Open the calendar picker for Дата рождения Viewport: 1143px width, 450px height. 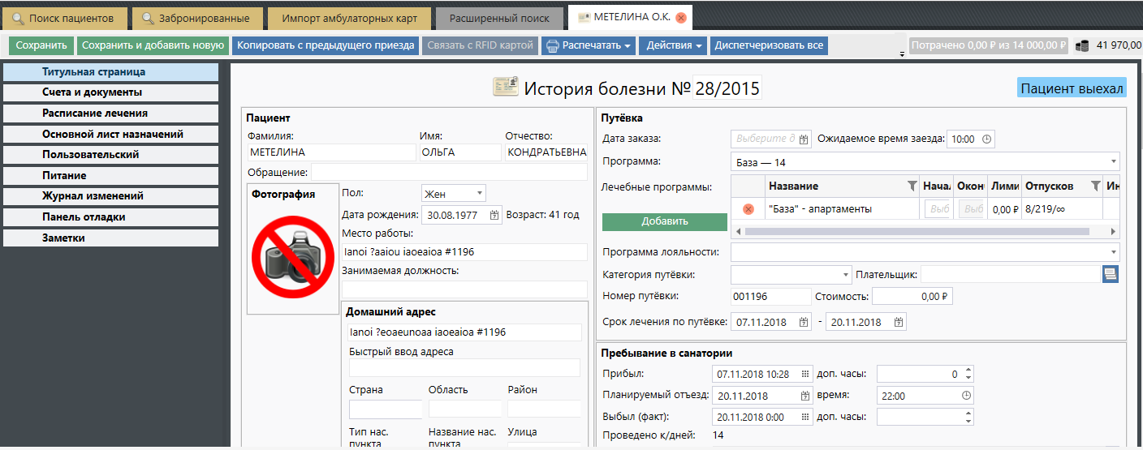[x=494, y=216]
